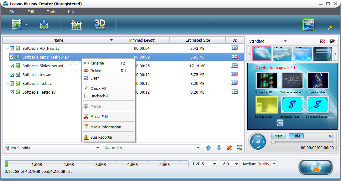Open the File menu
The width and height of the screenshot is (341, 181).
[12, 12]
